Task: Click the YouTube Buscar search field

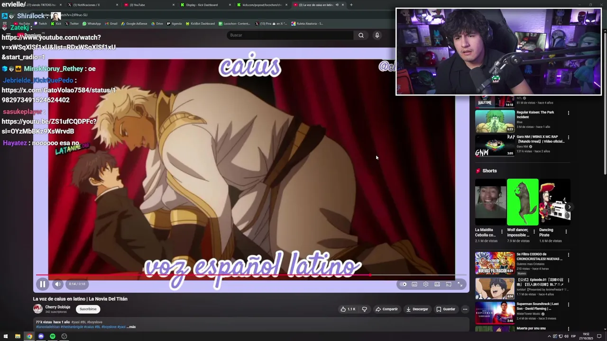Action: (x=290, y=35)
